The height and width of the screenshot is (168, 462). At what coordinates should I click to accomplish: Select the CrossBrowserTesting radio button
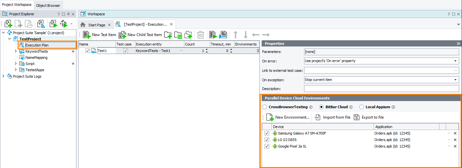265,107
